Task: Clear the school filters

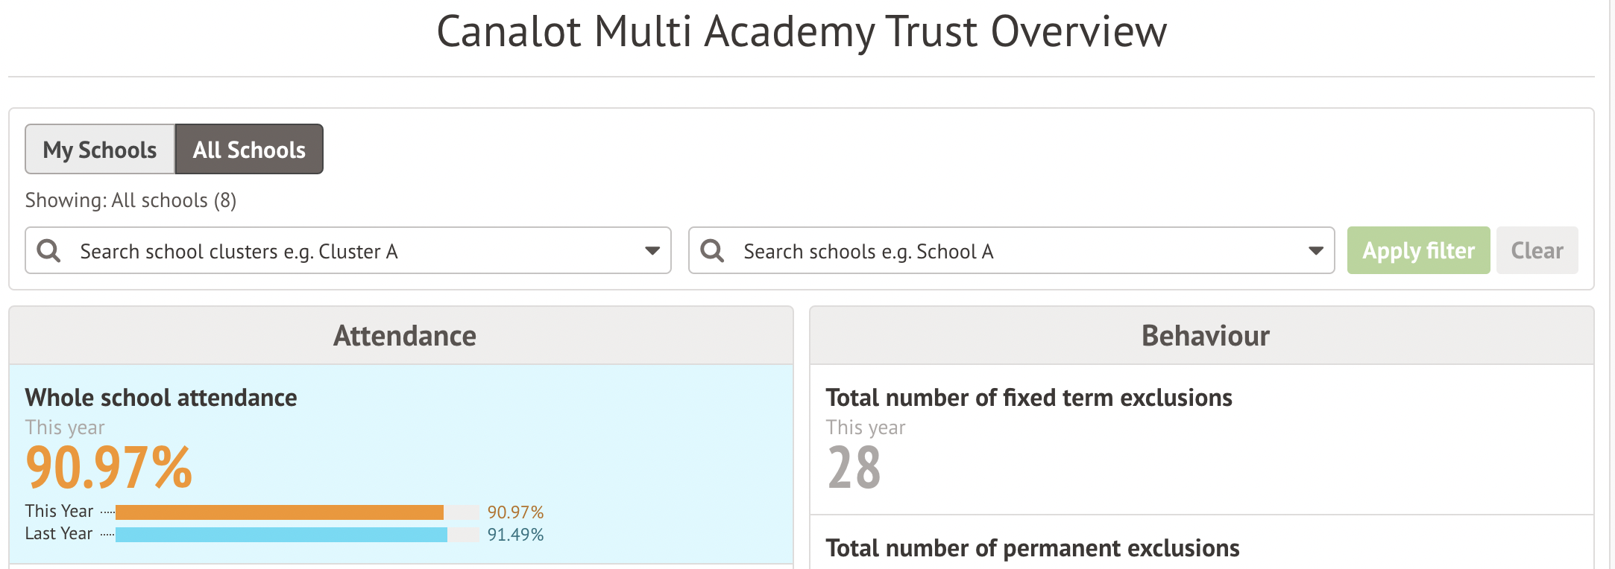Action: click(x=1537, y=250)
